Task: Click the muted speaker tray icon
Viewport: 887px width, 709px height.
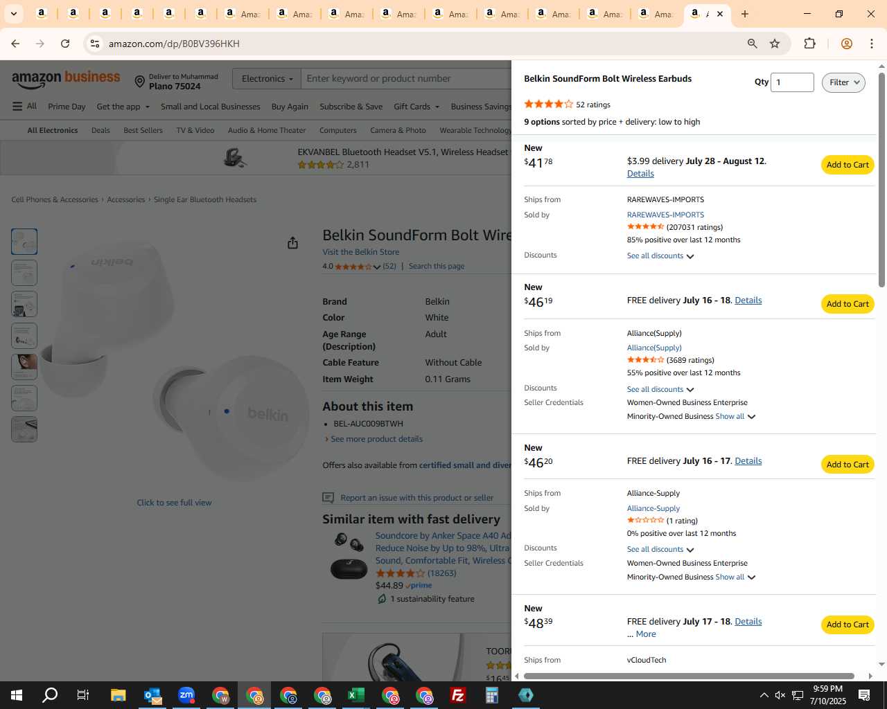Action: pyautogui.click(x=780, y=695)
